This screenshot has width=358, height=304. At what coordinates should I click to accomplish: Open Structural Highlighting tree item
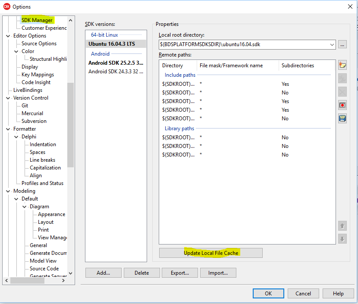tap(48, 59)
